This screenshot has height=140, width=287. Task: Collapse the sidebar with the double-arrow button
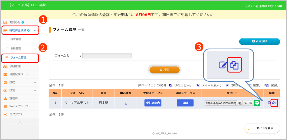click(20, 122)
